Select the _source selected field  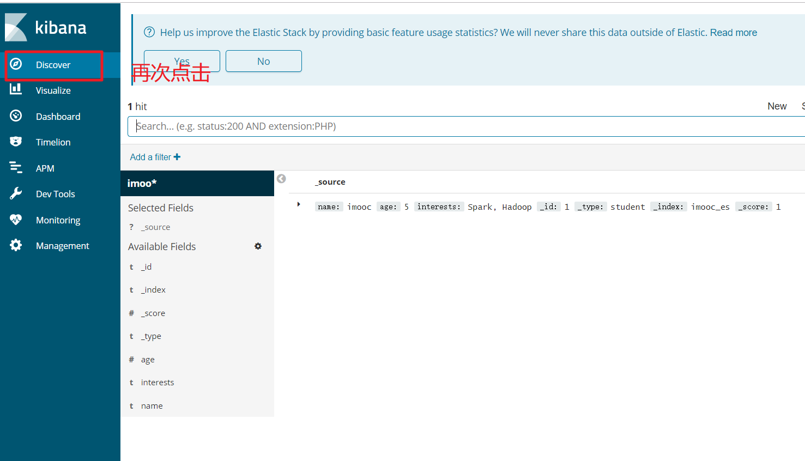pos(155,227)
